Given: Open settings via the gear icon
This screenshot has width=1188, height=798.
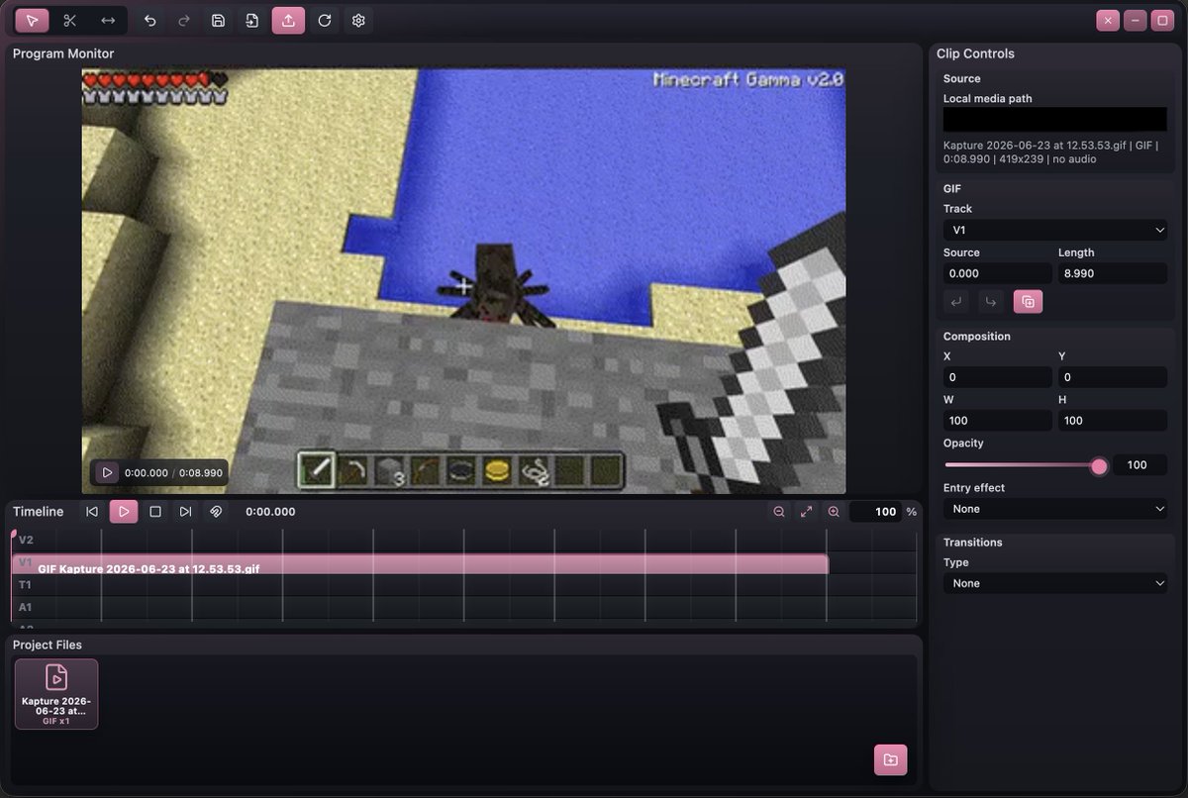Looking at the screenshot, I should [x=358, y=20].
